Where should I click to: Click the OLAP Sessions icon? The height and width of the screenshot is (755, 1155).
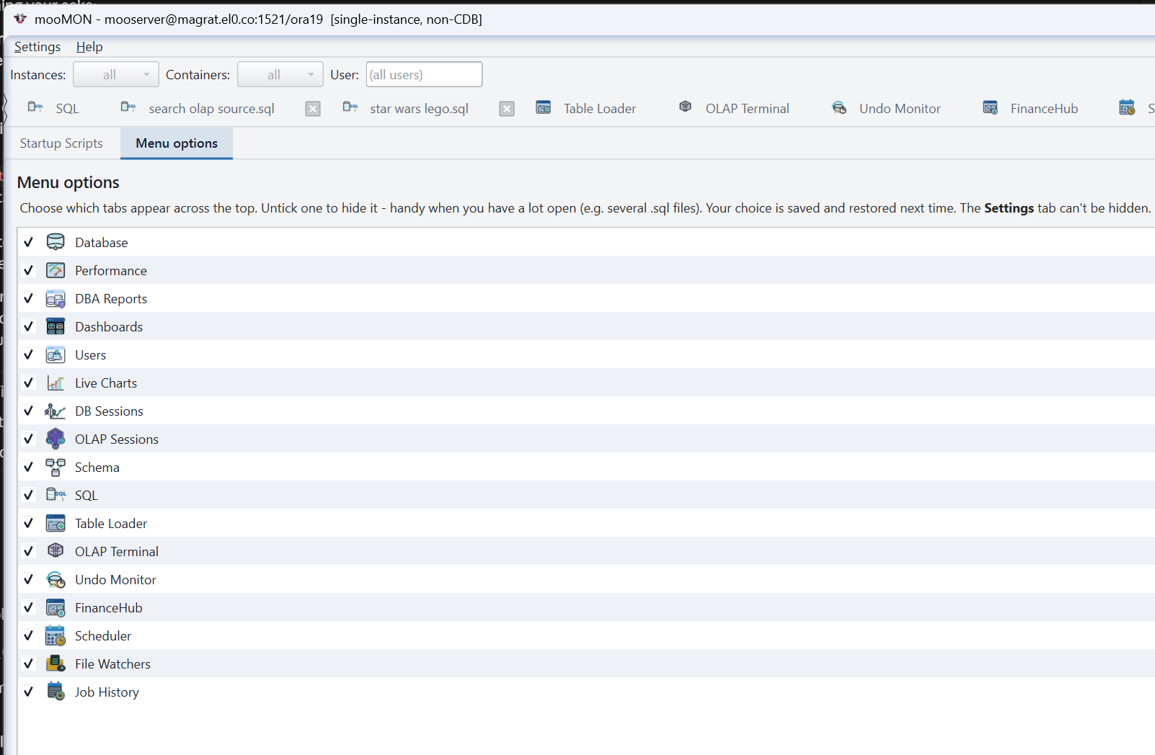pyautogui.click(x=56, y=439)
